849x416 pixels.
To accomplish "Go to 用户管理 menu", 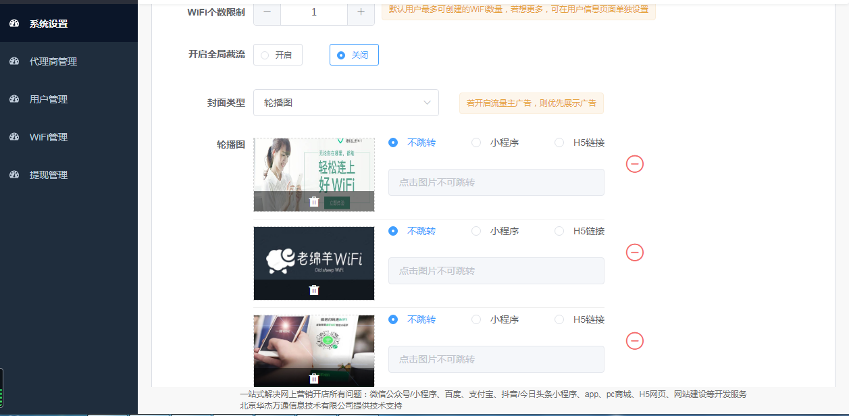I will [69, 99].
